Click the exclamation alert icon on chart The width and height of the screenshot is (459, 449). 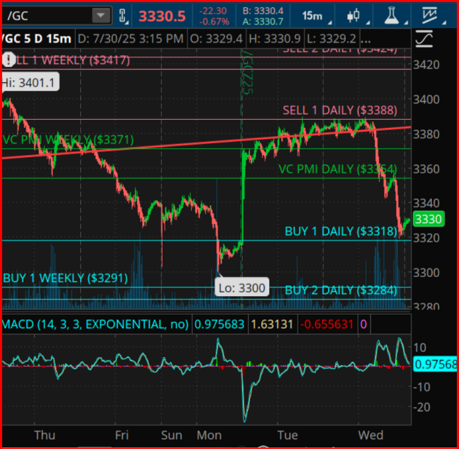pos(9,60)
